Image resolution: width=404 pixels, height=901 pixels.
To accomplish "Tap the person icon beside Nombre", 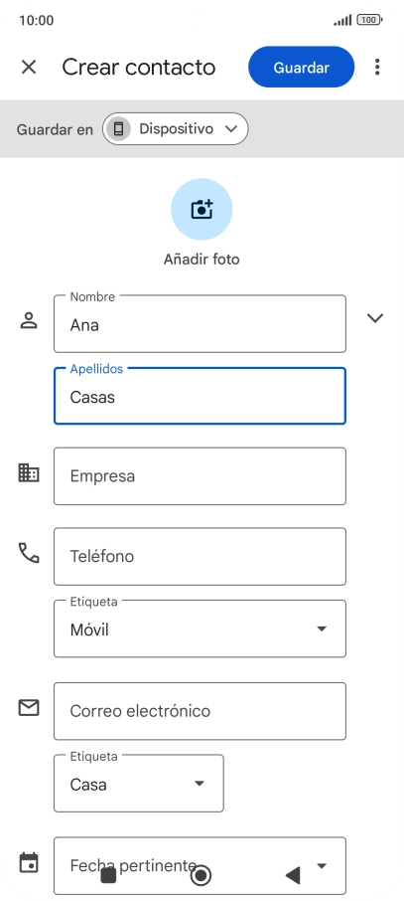I will (x=29, y=320).
